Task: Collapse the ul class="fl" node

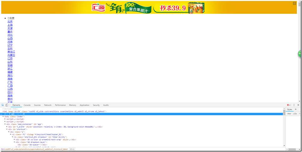Action: click(x=11, y=134)
